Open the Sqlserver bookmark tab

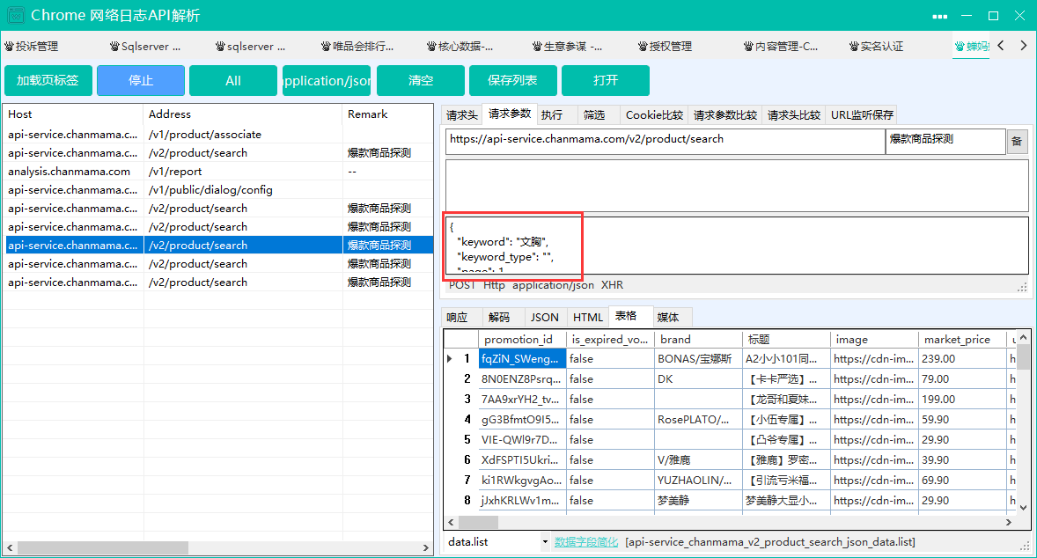pyautogui.click(x=145, y=47)
